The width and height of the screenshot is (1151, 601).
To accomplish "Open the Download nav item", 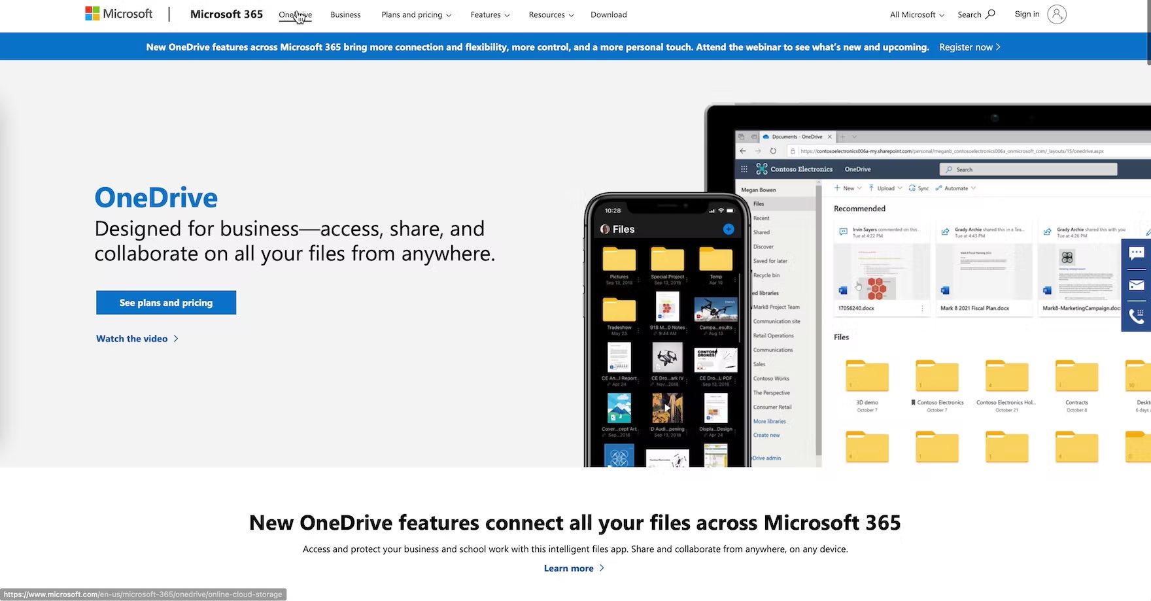I will pos(608,14).
